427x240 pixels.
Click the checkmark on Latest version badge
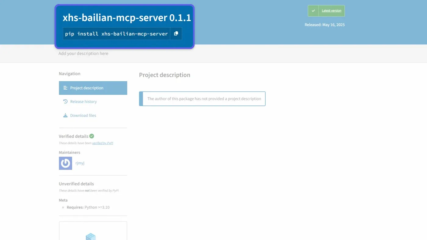313,11
